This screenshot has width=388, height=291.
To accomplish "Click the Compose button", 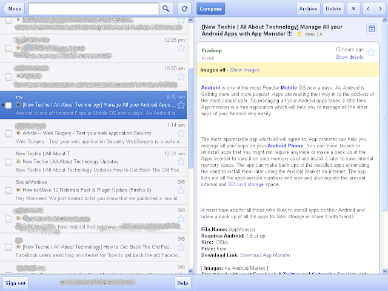I will click(211, 9).
